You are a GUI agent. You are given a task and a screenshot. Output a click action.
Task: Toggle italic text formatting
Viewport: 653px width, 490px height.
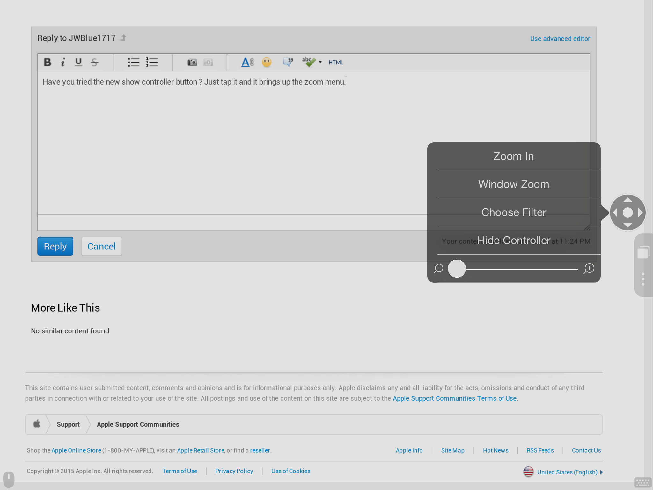point(63,62)
